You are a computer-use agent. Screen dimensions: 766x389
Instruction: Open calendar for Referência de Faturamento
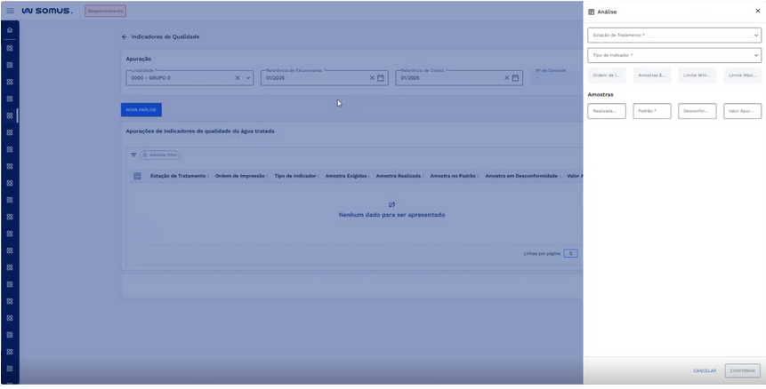381,78
